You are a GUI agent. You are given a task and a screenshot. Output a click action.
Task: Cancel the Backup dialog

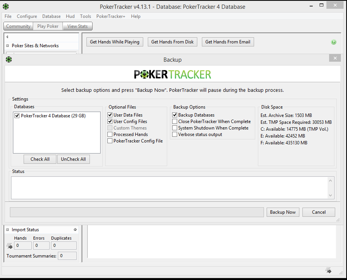point(319,212)
